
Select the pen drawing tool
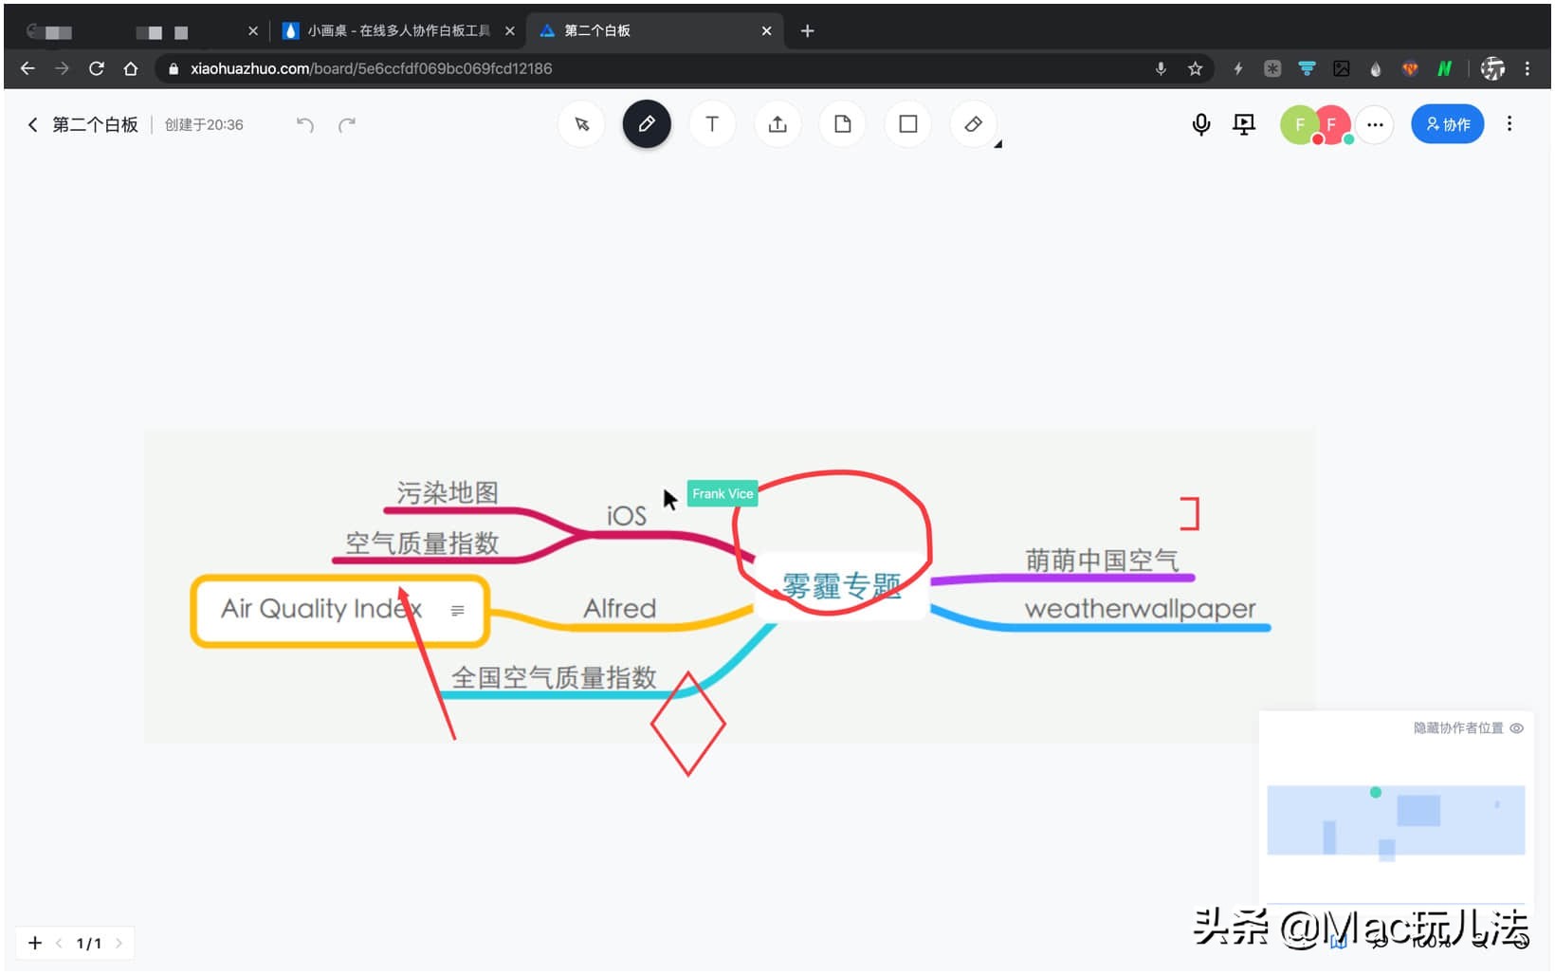click(x=647, y=124)
